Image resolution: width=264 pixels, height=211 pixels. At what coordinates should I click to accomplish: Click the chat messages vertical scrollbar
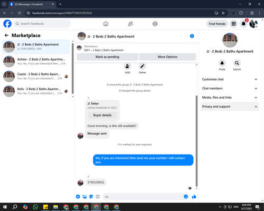tap(196, 141)
